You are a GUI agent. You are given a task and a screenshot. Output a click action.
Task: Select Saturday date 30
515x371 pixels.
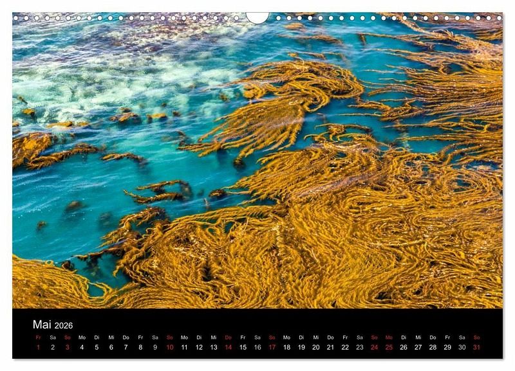tap(462, 347)
